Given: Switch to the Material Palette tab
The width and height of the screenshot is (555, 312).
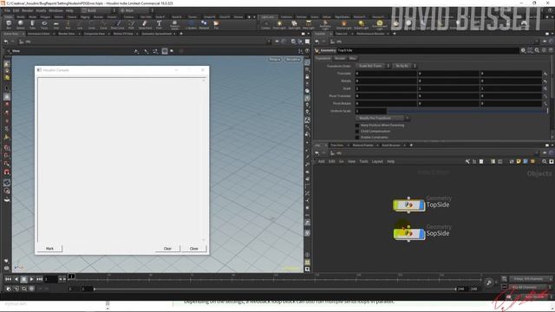Looking at the screenshot, I should click(x=362, y=146).
